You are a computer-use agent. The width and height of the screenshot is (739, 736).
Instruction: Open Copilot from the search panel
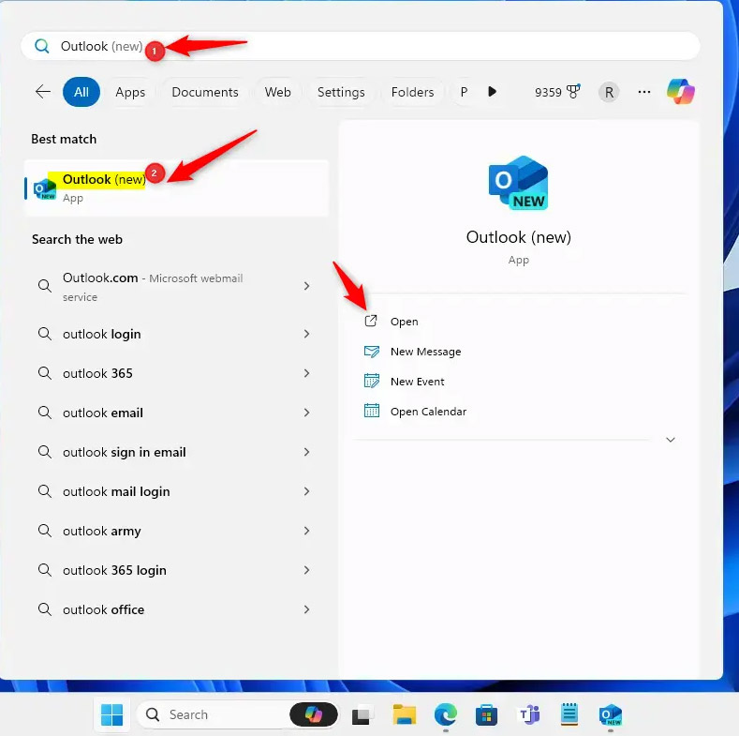[681, 92]
